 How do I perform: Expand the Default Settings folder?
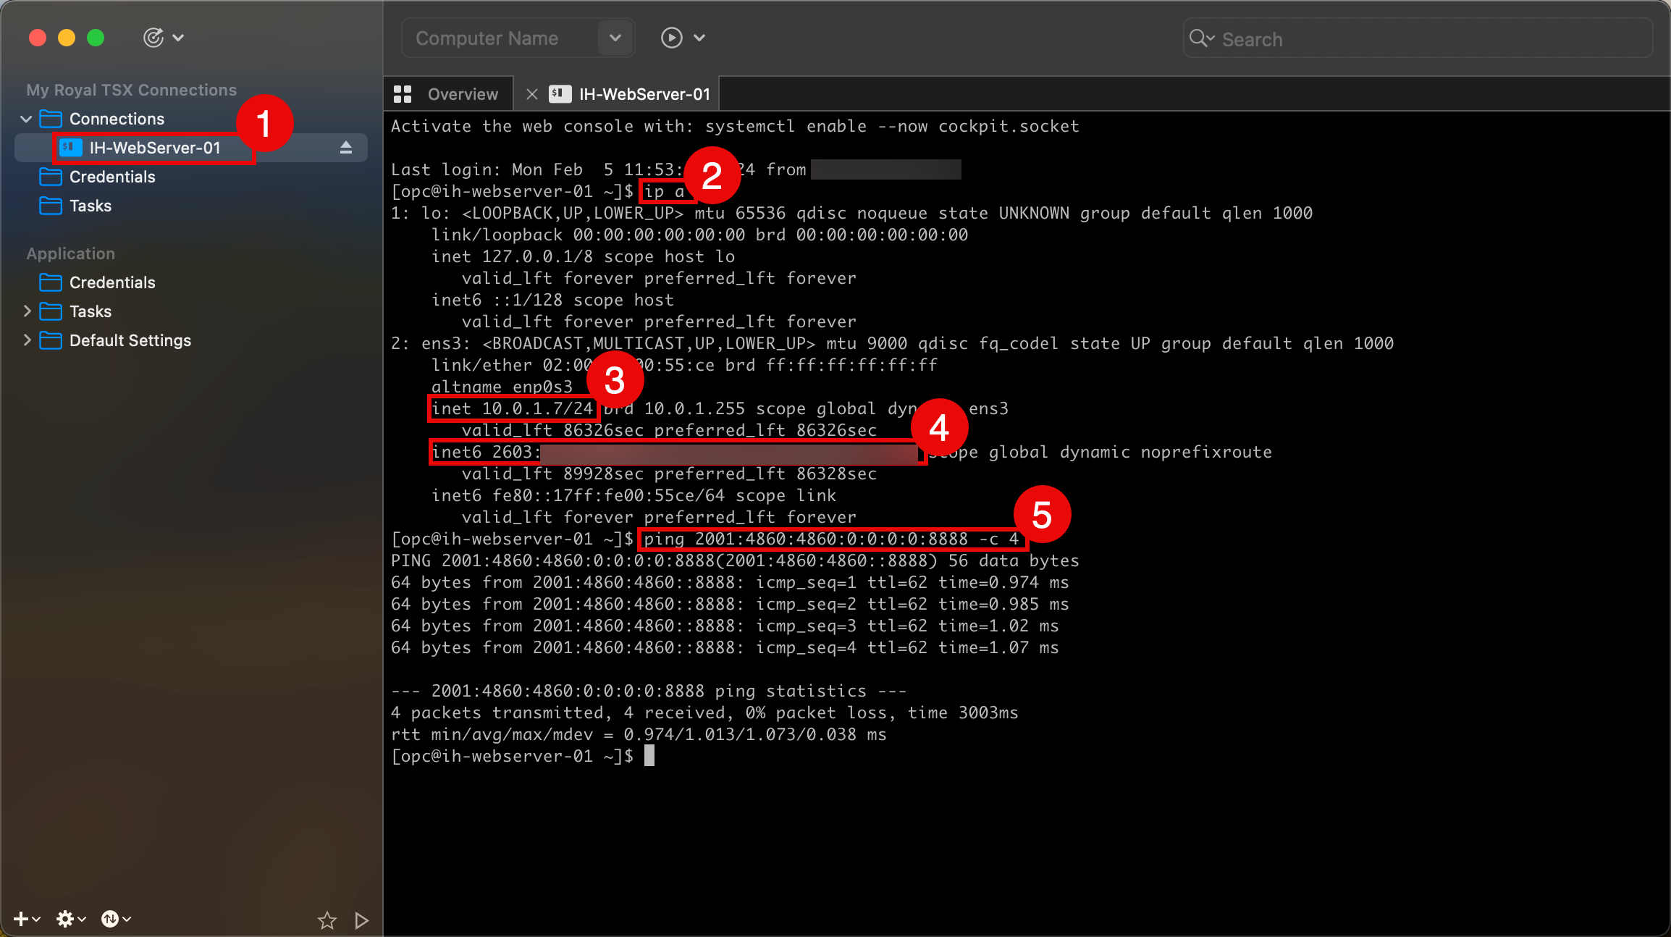(27, 340)
